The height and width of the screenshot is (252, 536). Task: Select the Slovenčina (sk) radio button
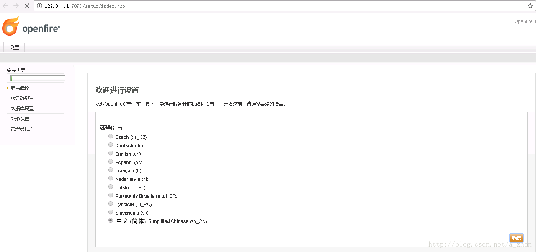(111, 212)
